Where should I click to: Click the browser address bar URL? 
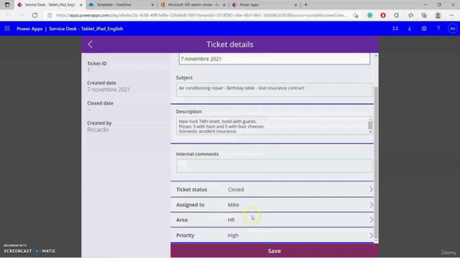pyautogui.click(x=201, y=15)
